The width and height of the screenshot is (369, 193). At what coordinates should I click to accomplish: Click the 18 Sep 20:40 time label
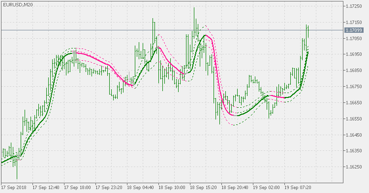coord(235,188)
